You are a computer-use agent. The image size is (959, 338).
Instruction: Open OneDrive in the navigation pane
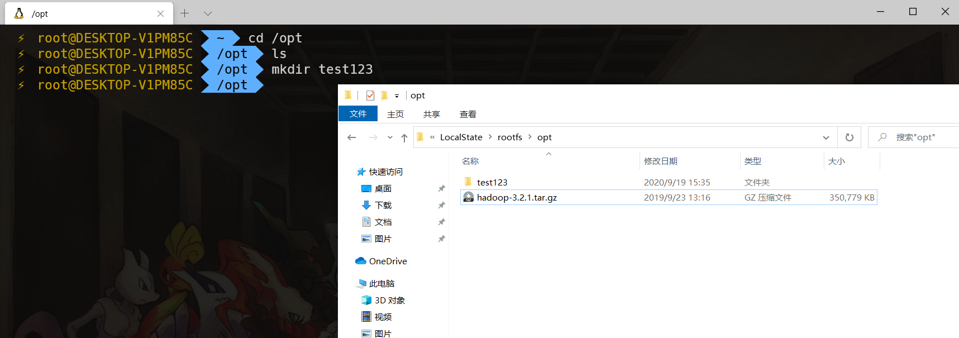(x=388, y=261)
